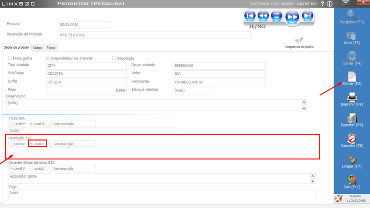370x208 pixels.
Task: Go to previous record button
Action: (x=263, y=16)
